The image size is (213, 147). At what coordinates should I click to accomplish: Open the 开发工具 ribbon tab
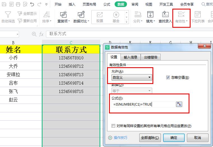click(x=166, y=4)
